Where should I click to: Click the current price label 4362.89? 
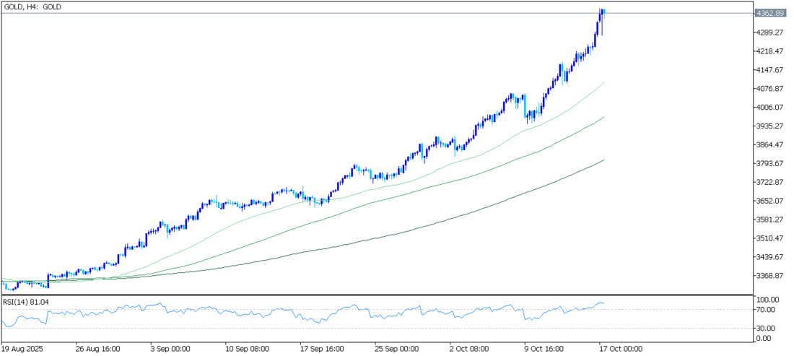click(769, 13)
